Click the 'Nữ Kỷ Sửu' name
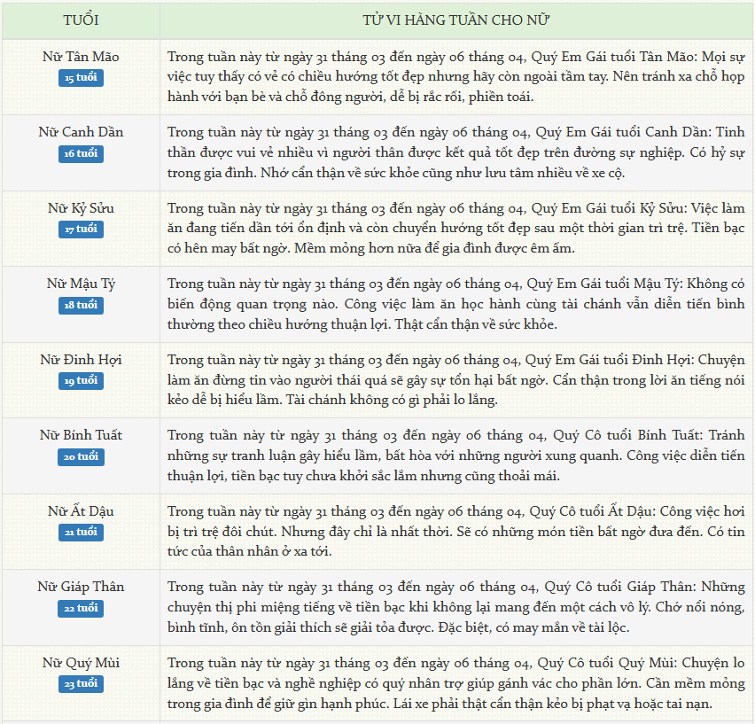 [81, 208]
